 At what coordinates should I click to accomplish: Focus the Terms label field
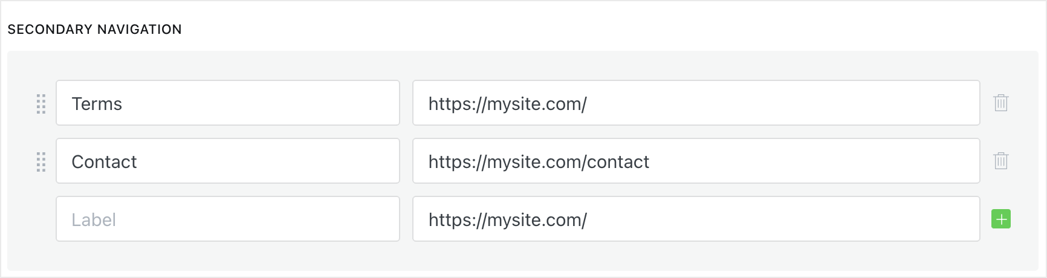click(x=227, y=103)
